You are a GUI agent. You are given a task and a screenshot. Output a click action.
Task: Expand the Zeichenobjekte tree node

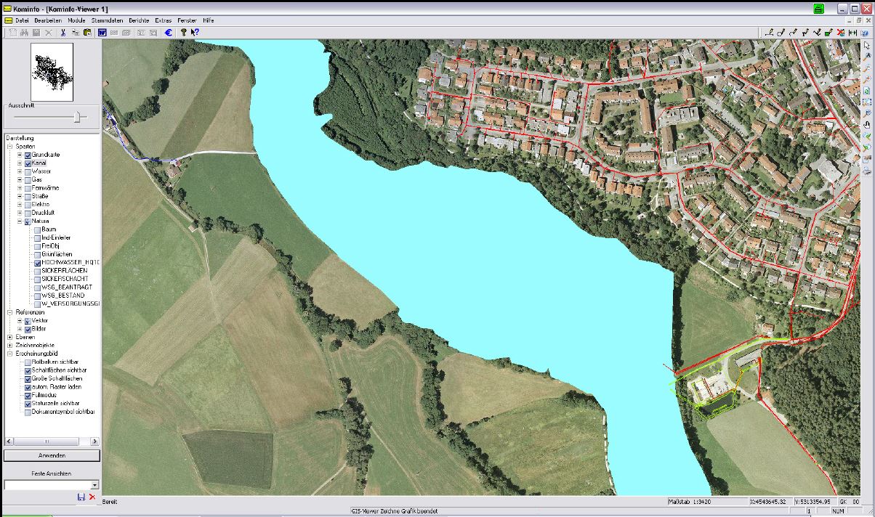pyautogui.click(x=10, y=345)
